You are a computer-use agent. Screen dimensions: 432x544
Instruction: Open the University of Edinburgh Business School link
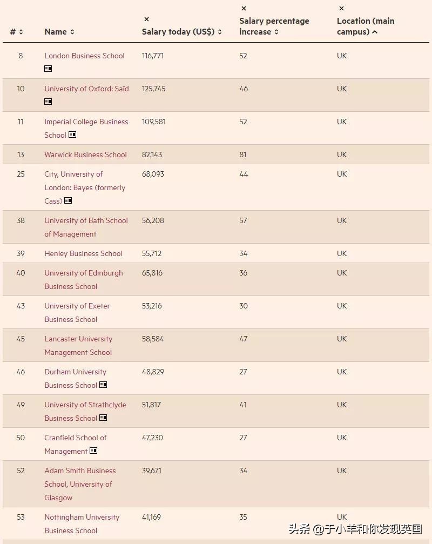click(83, 279)
